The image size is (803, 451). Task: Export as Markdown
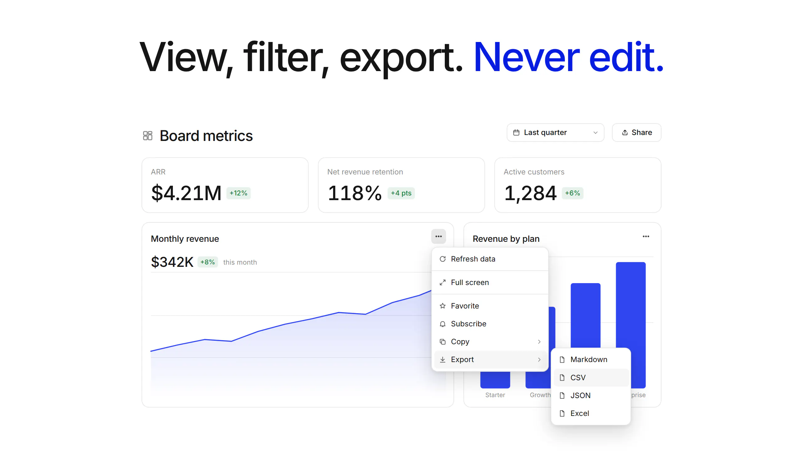591,360
